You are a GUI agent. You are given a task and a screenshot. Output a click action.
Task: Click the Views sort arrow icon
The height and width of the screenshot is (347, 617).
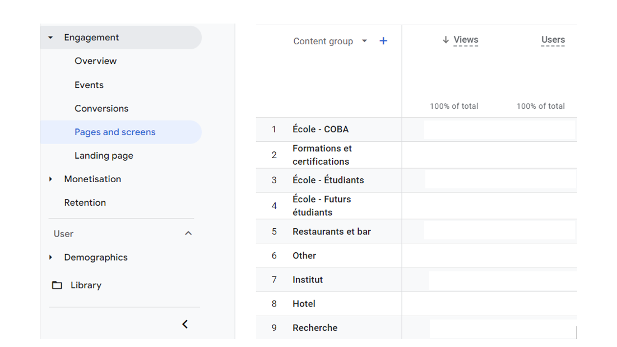(446, 40)
